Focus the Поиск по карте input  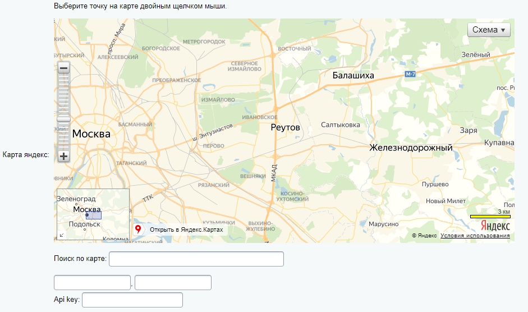[x=196, y=259]
